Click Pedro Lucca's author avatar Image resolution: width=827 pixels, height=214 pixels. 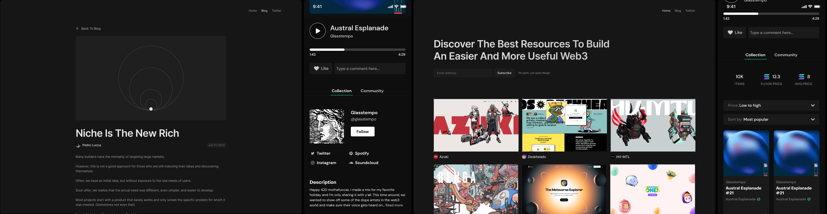(x=78, y=145)
